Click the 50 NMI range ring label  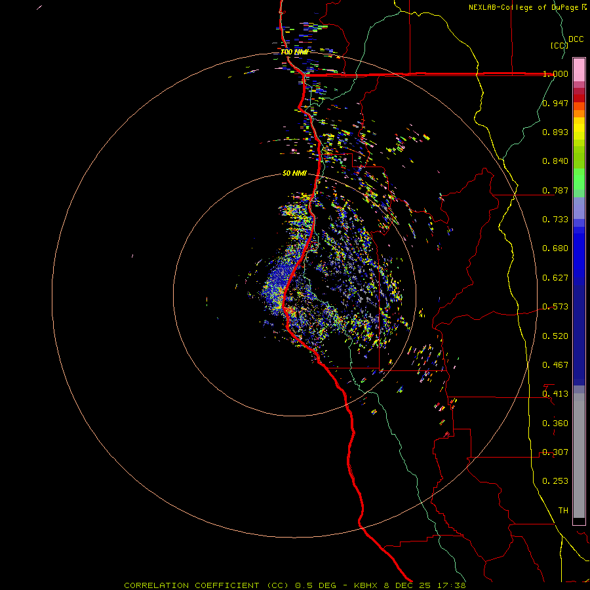(x=294, y=173)
